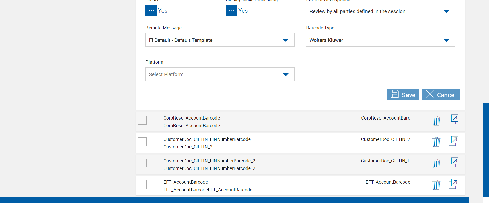
Task: Check the CorpReso_AccountBarcode row checkbox
Action: coord(142,120)
